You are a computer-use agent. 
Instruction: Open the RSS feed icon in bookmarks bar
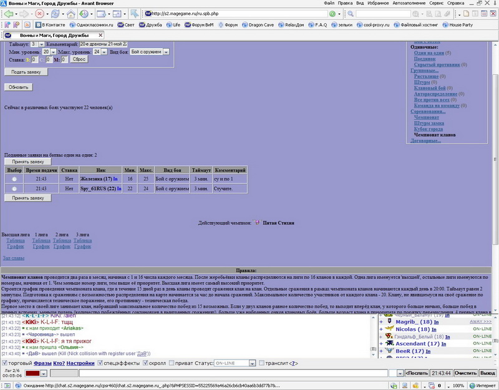tap(27, 25)
